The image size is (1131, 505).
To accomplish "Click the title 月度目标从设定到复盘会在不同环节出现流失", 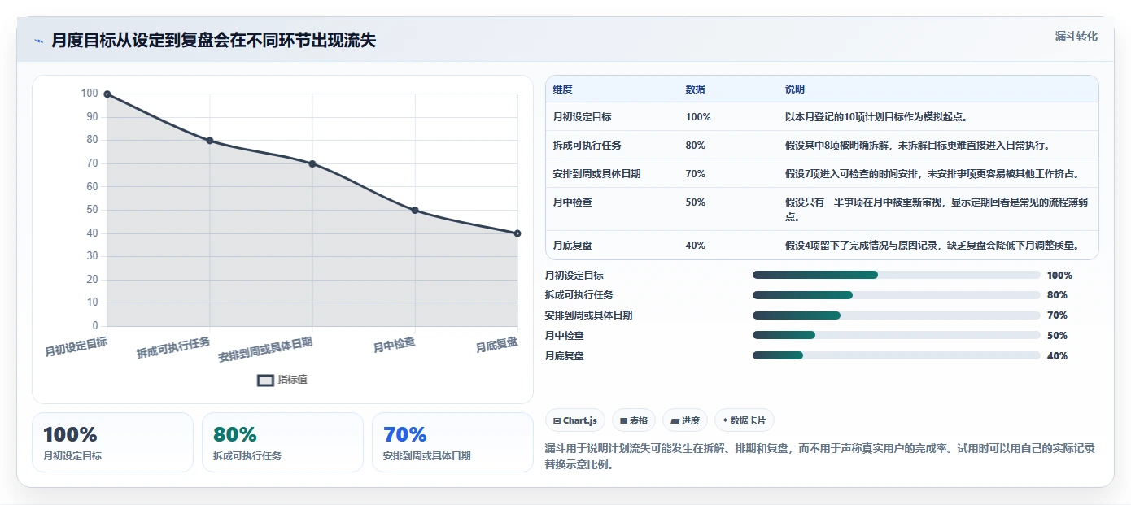I will (x=213, y=40).
